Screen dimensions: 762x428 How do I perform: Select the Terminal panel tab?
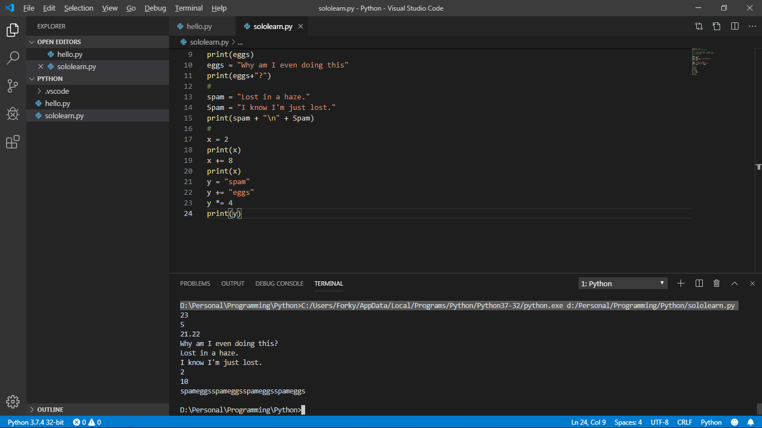[x=329, y=283]
